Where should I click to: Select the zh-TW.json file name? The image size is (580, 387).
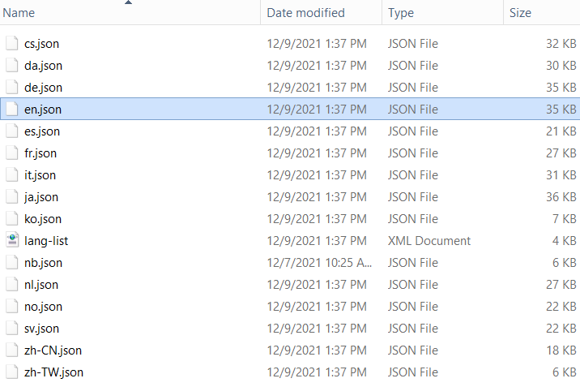[53, 372]
